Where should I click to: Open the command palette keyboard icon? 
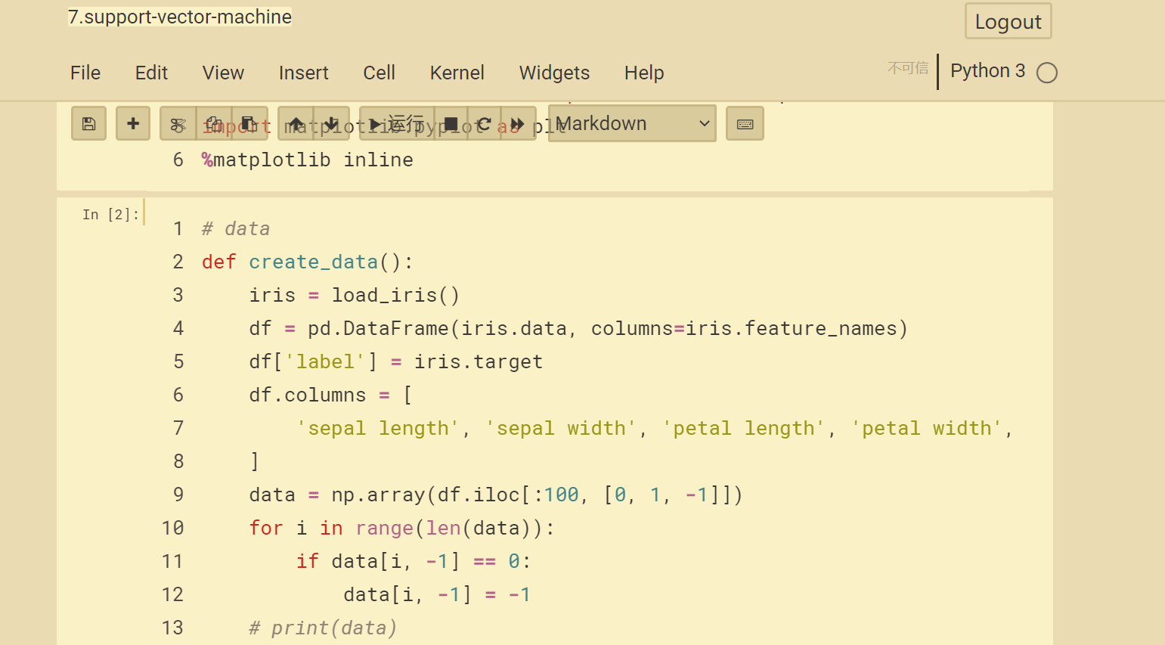point(745,123)
